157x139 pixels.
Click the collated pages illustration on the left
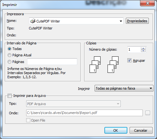click(x=95, y=65)
